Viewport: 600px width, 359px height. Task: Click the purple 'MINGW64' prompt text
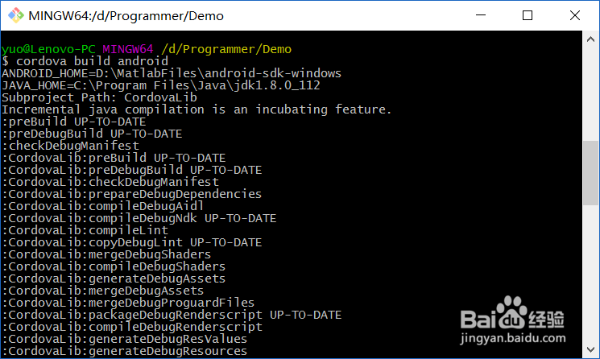click(128, 49)
